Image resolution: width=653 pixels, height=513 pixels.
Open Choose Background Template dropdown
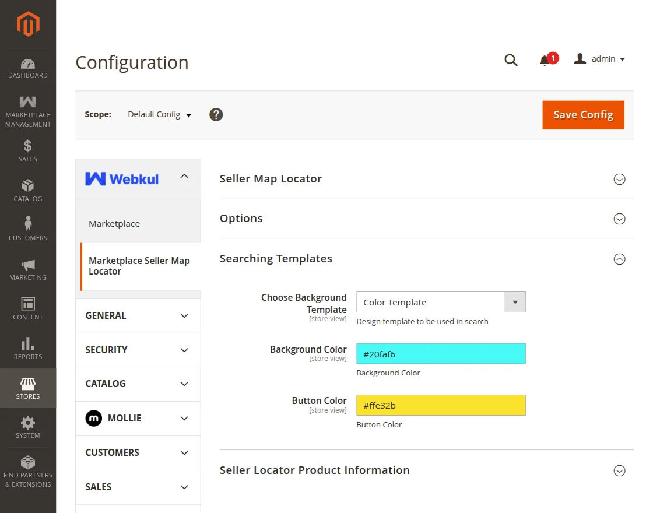click(x=441, y=303)
